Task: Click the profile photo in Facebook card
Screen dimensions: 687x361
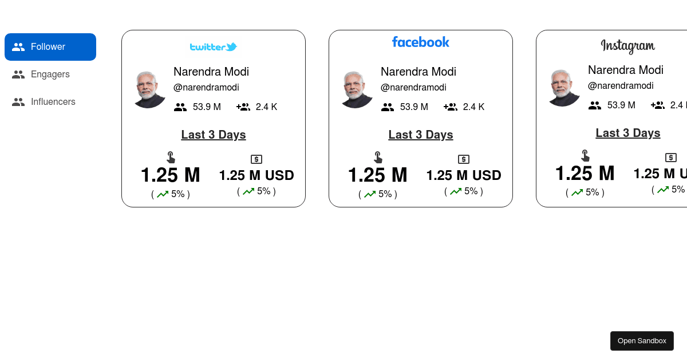Action: click(356, 89)
